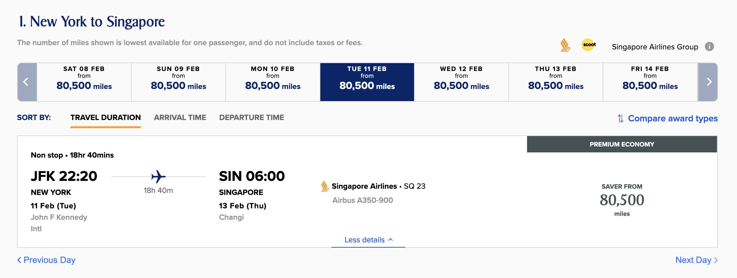Click the yellow Scoot airline logo
Screen dimensions: 737x278
coord(588,44)
